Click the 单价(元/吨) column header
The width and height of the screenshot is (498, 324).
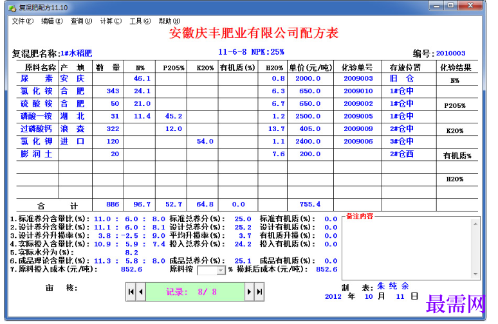click(310, 67)
